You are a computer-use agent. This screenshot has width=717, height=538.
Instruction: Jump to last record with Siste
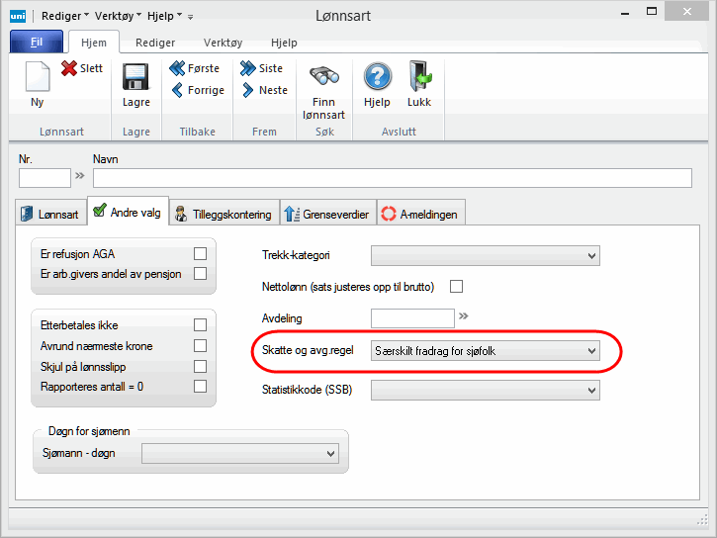point(249,69)
